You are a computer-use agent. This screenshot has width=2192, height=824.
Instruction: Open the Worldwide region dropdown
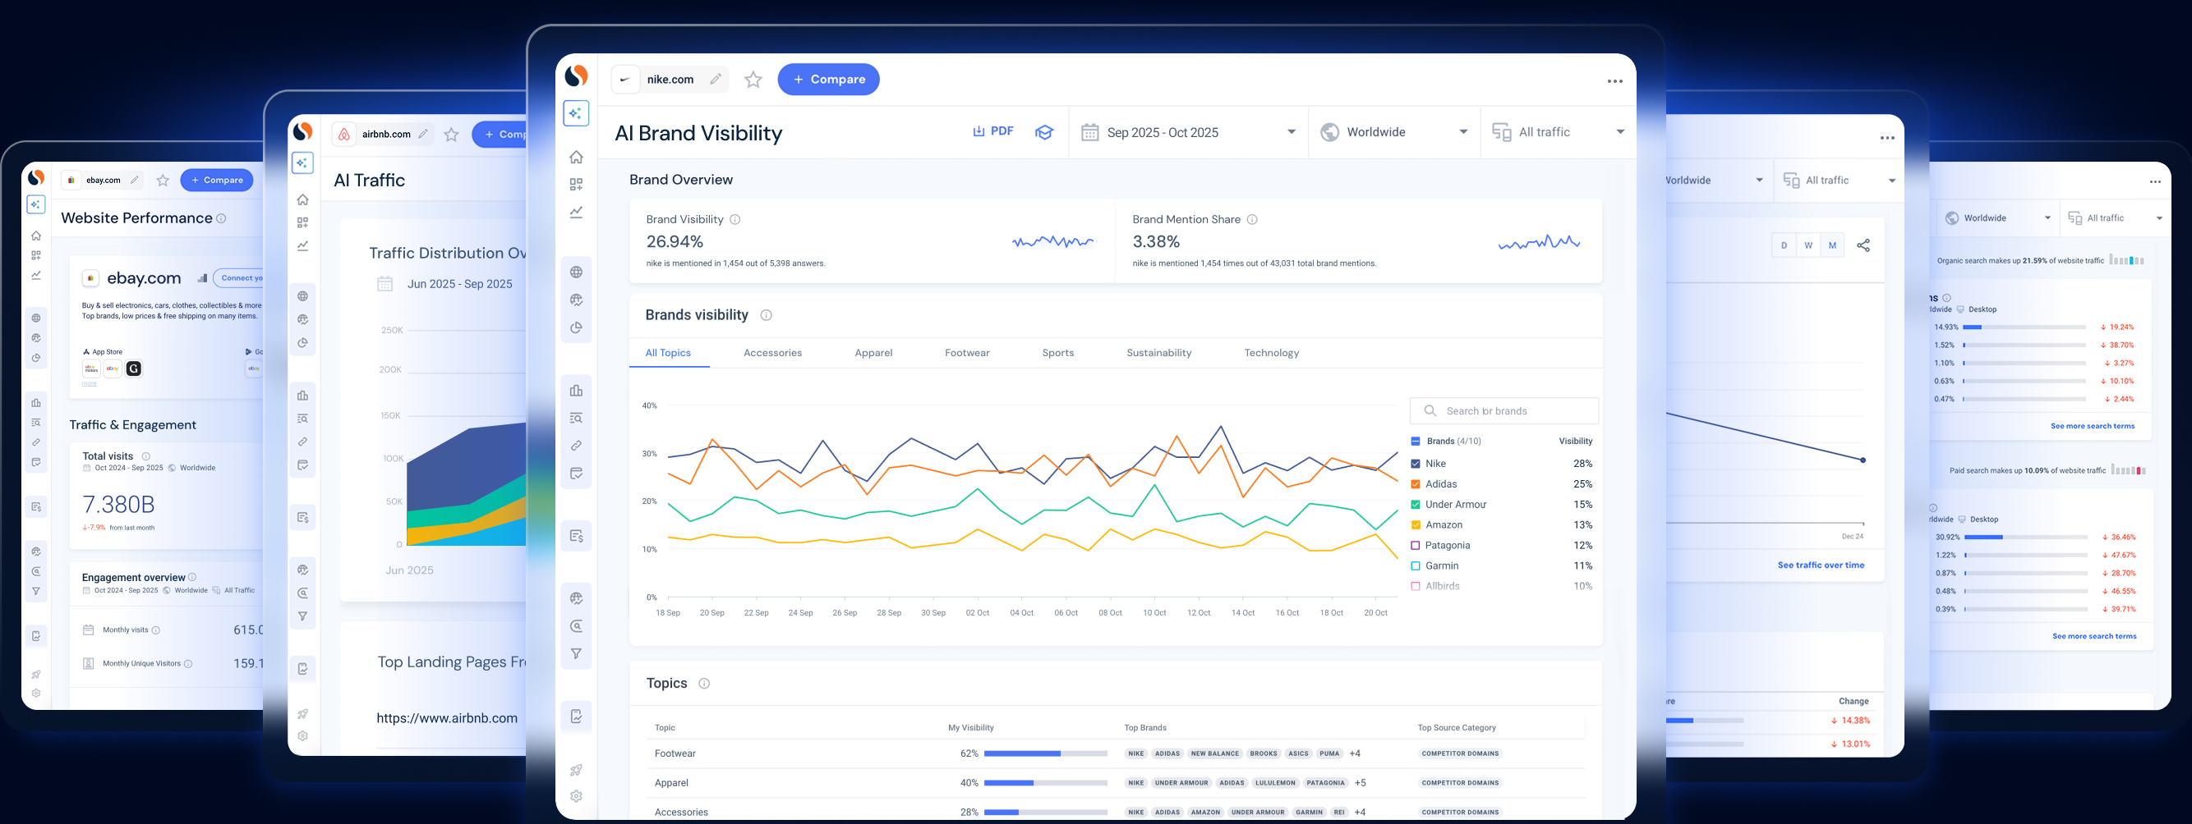point(1393,132)
